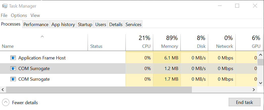Collapse view using Fewer details

coord(25,103)
